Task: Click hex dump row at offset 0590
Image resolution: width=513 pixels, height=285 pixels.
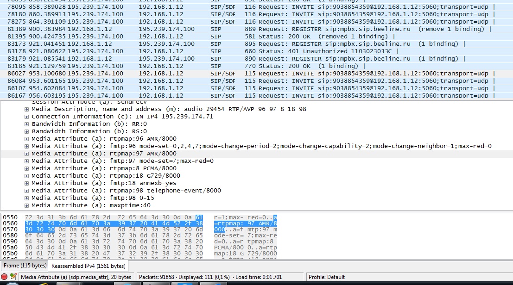Action: point(140,241)
